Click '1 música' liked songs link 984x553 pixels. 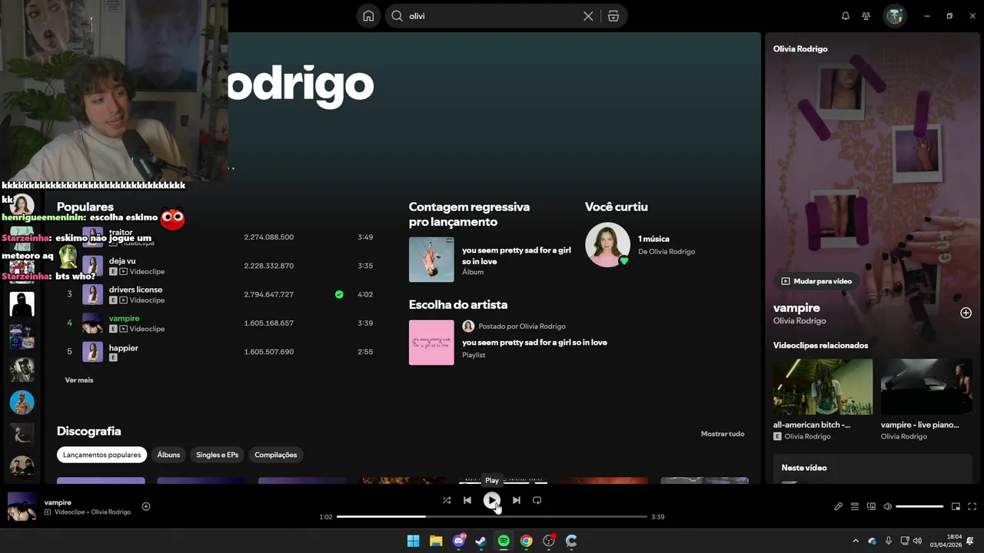653,239
